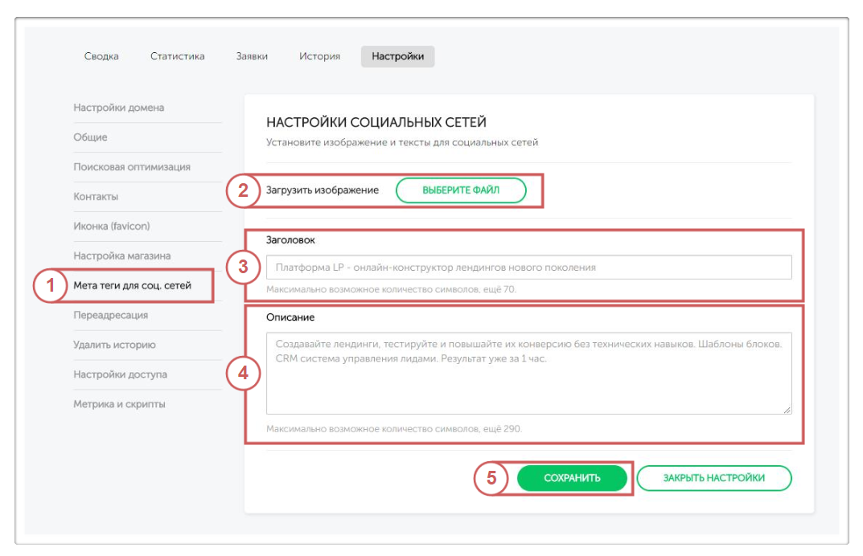Click the Закрыть настройки button
The width and height of the screenshot is (863, 556).
[x=713, y=478]
